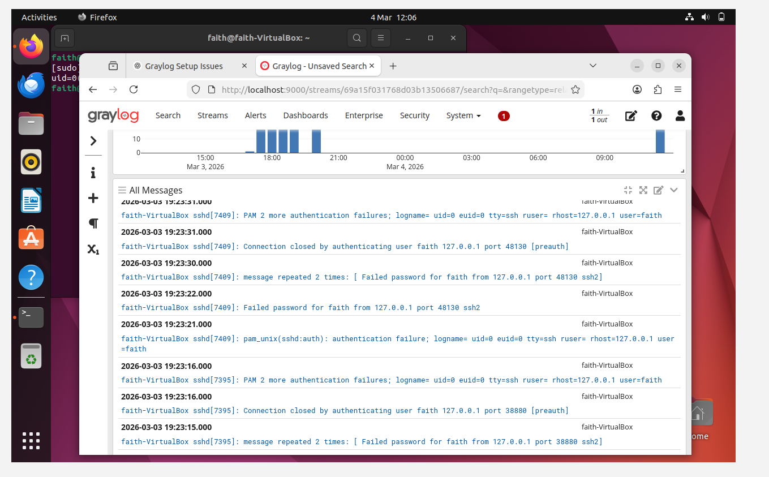Open the Streams menu item
This screenshot has width=769, height=477.
(x=213, y=115)
